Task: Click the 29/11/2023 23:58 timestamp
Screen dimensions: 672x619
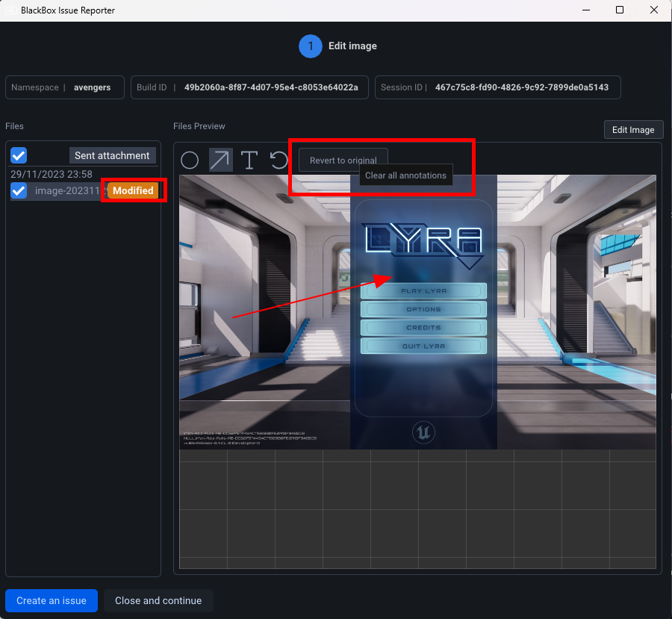Action: (52, 174)
